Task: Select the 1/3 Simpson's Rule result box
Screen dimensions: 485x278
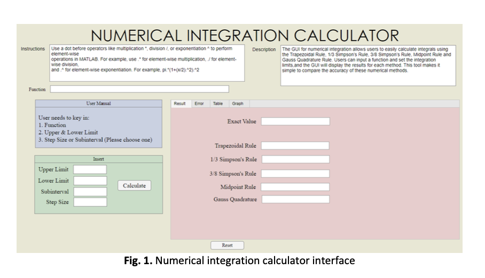Action: coord(295,159)
